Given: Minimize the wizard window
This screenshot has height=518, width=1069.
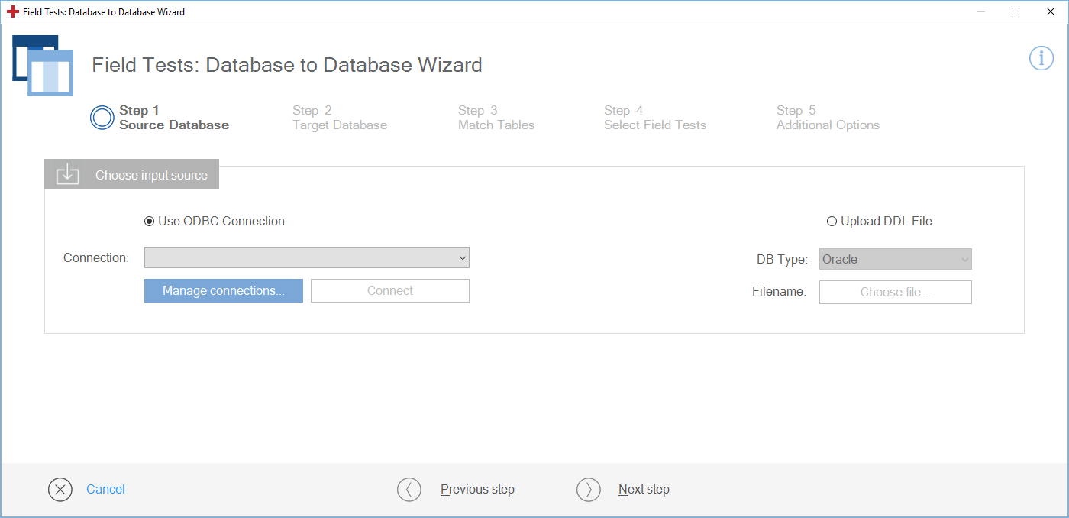Looking at the screenshot, I should 980,11.
